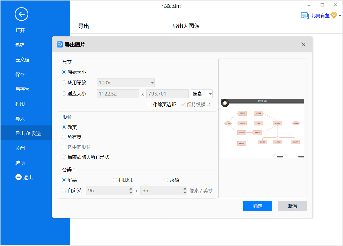Click the 保存 menu item

20,74
